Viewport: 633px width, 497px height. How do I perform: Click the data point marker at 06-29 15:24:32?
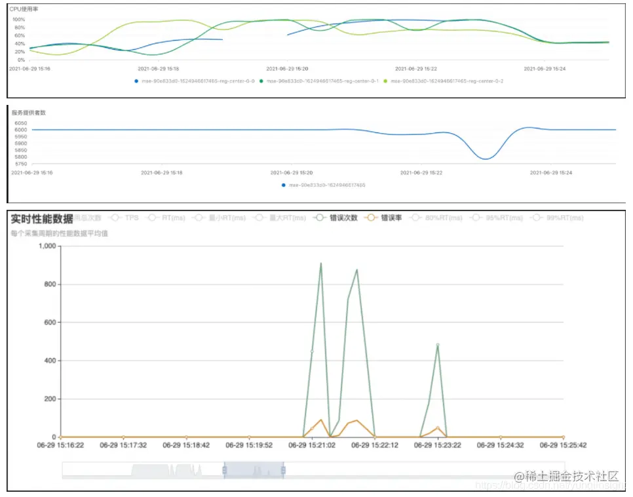pos(501,437)
